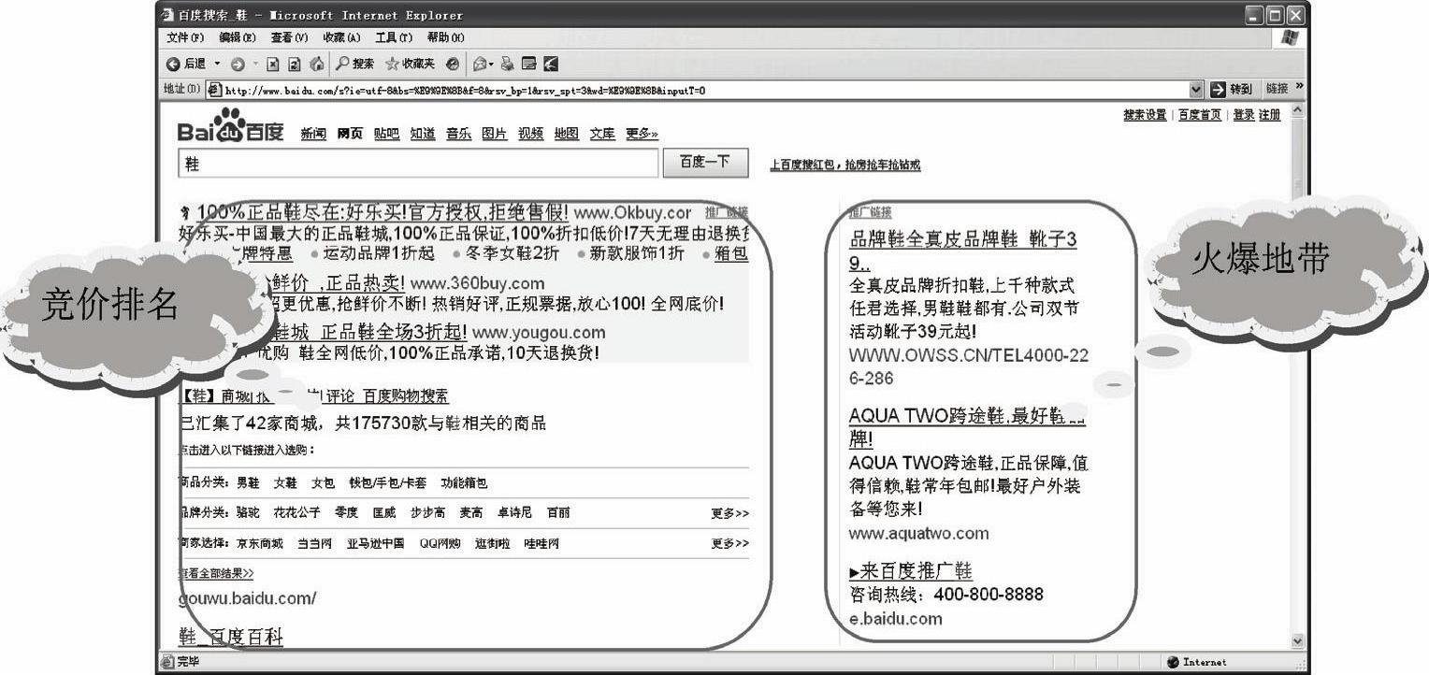Open the 来百度推广鞋 link
The image size is (1429, 675).
(911, 571)
